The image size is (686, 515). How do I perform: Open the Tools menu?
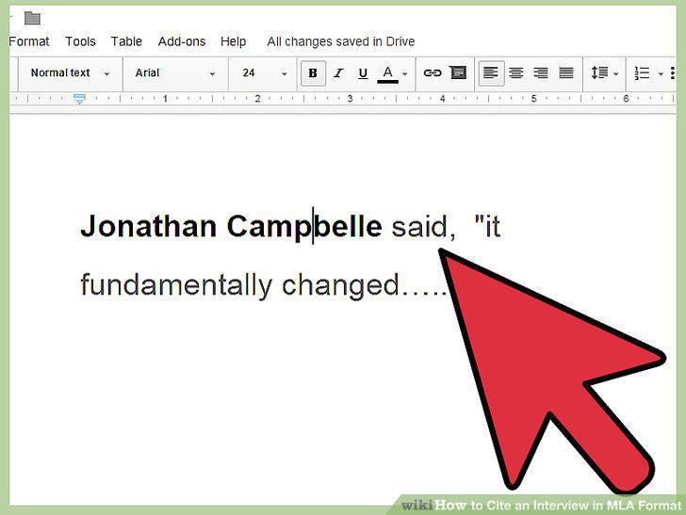click(x=80, y=41)
